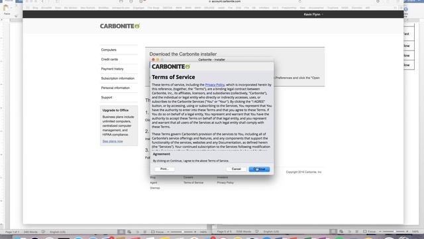Click the 'Terms of Service' heading in installer
Image resolution: width=424 pixels, height=239 pixels.
point(174,77)
